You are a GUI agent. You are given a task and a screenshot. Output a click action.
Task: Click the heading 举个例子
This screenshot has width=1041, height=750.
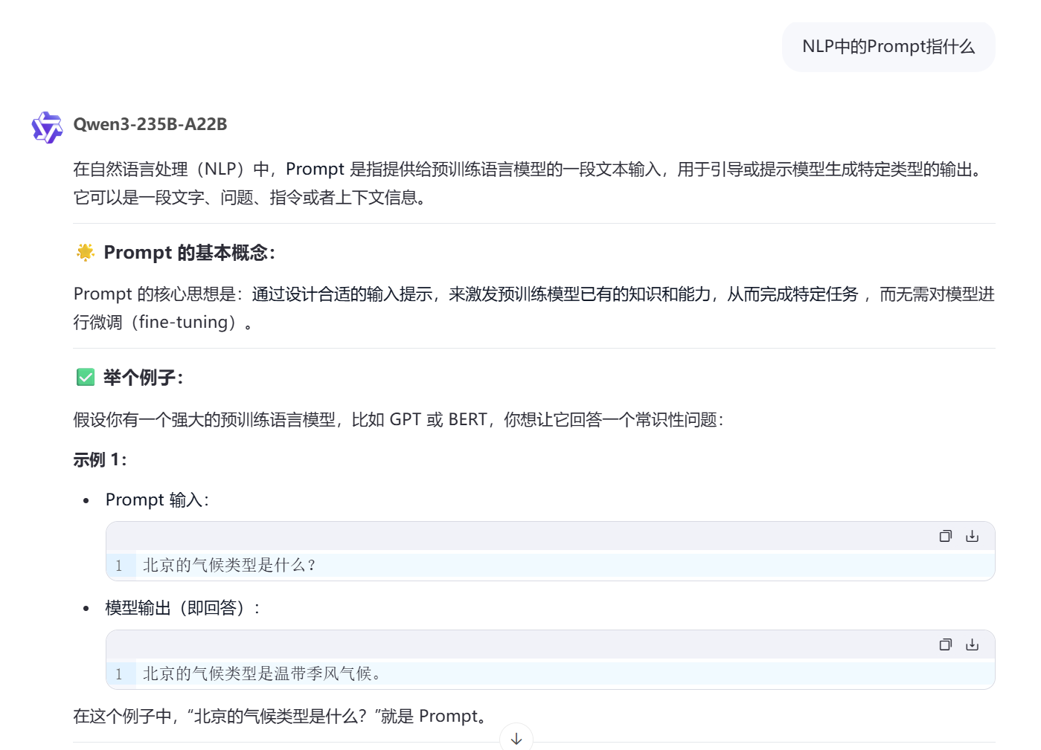[143, 378]
